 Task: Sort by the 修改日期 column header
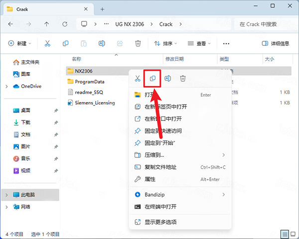click(174, 59)
